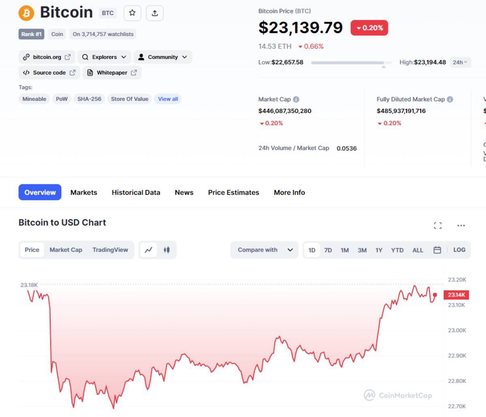Go to the Markets tab
486x417 pixels.
(83, 192)
